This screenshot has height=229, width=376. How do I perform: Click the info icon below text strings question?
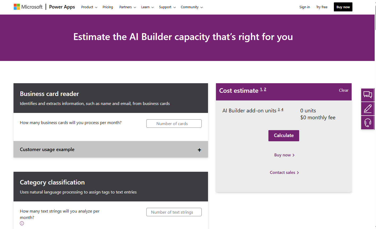(x=22, y=223)
